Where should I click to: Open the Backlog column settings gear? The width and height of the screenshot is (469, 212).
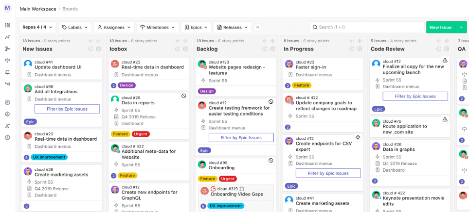[272, 49]
